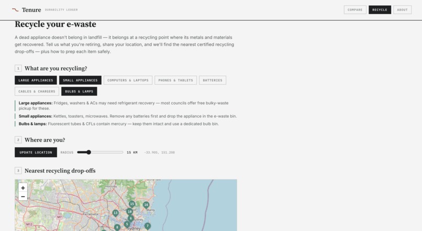Deselect Bulbs & Lamps category

point(79,91)
